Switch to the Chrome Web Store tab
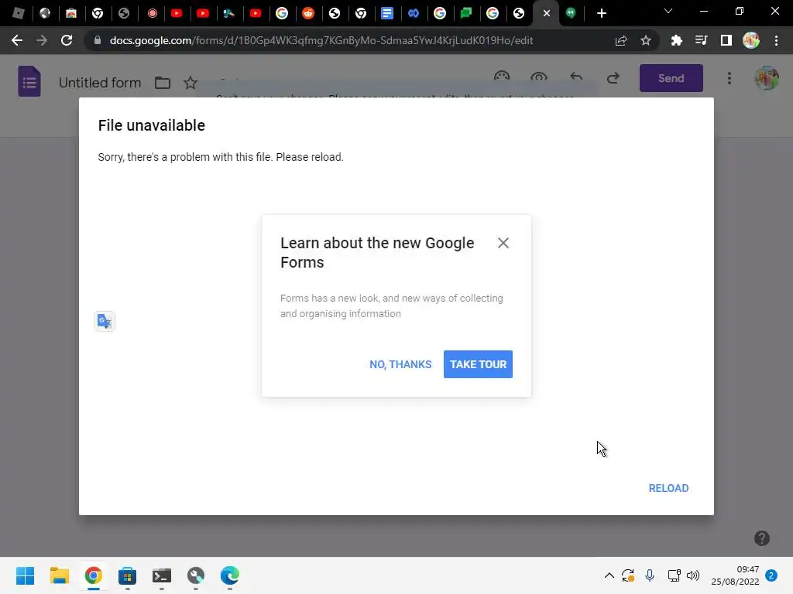The image size is (793, 594). click(x=71, y=13)
